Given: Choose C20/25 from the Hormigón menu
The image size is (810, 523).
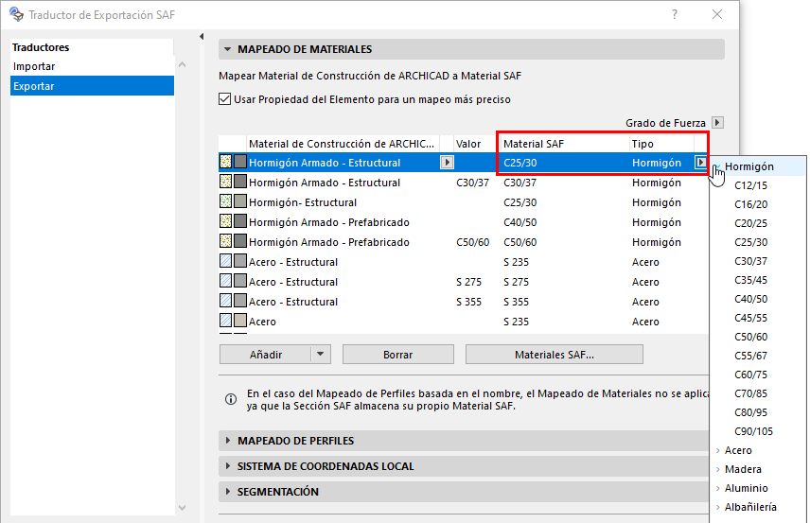Looking at the screenshot, I should (750, 223).
